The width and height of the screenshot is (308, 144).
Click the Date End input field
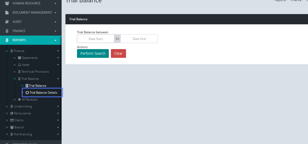(139, 39)
